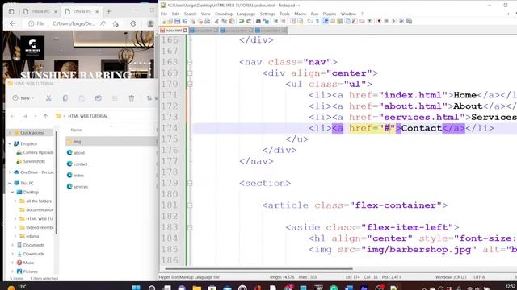
Task: Undo with the green arrow icon
Action: [x=242, y=21]
